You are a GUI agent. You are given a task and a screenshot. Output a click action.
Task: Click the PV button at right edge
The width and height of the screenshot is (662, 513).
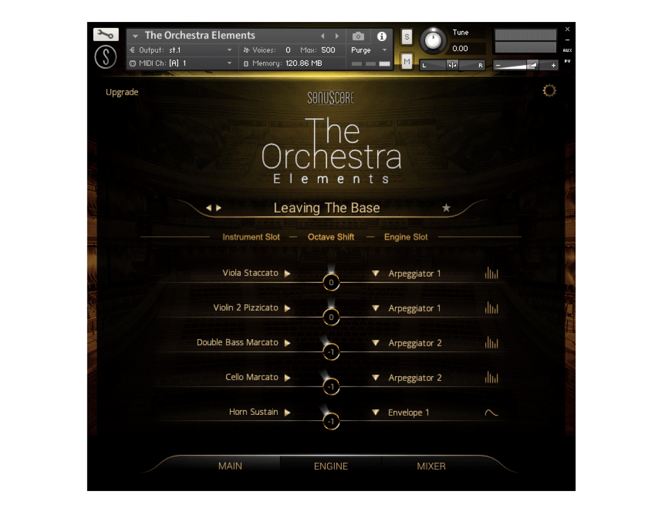567,61
